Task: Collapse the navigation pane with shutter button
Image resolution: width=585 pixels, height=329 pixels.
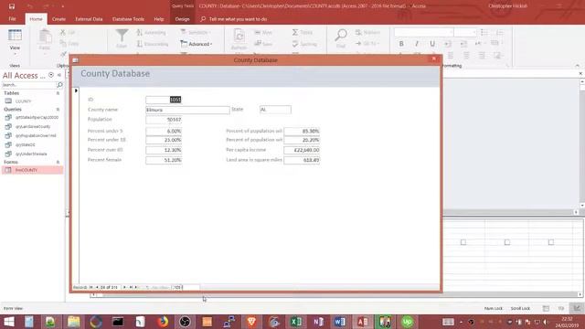Action: coord(59,75)
